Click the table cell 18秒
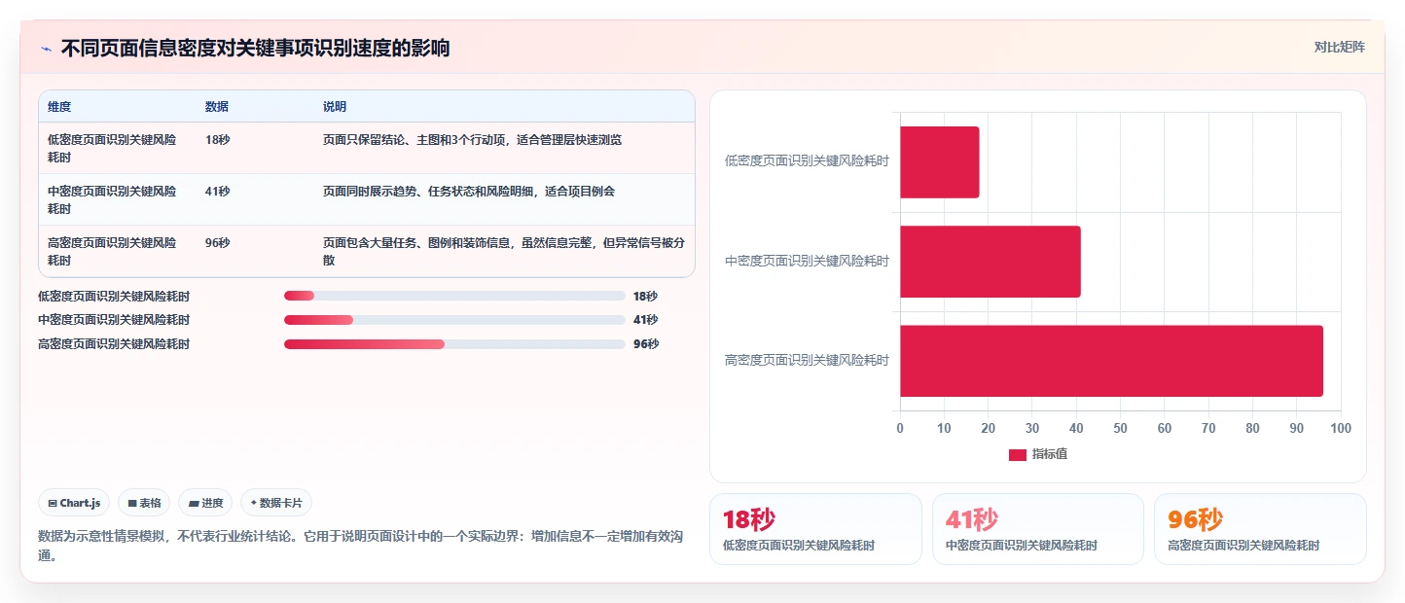Image resolution: width=1405 pixels, height=603 pixels. 218,140
